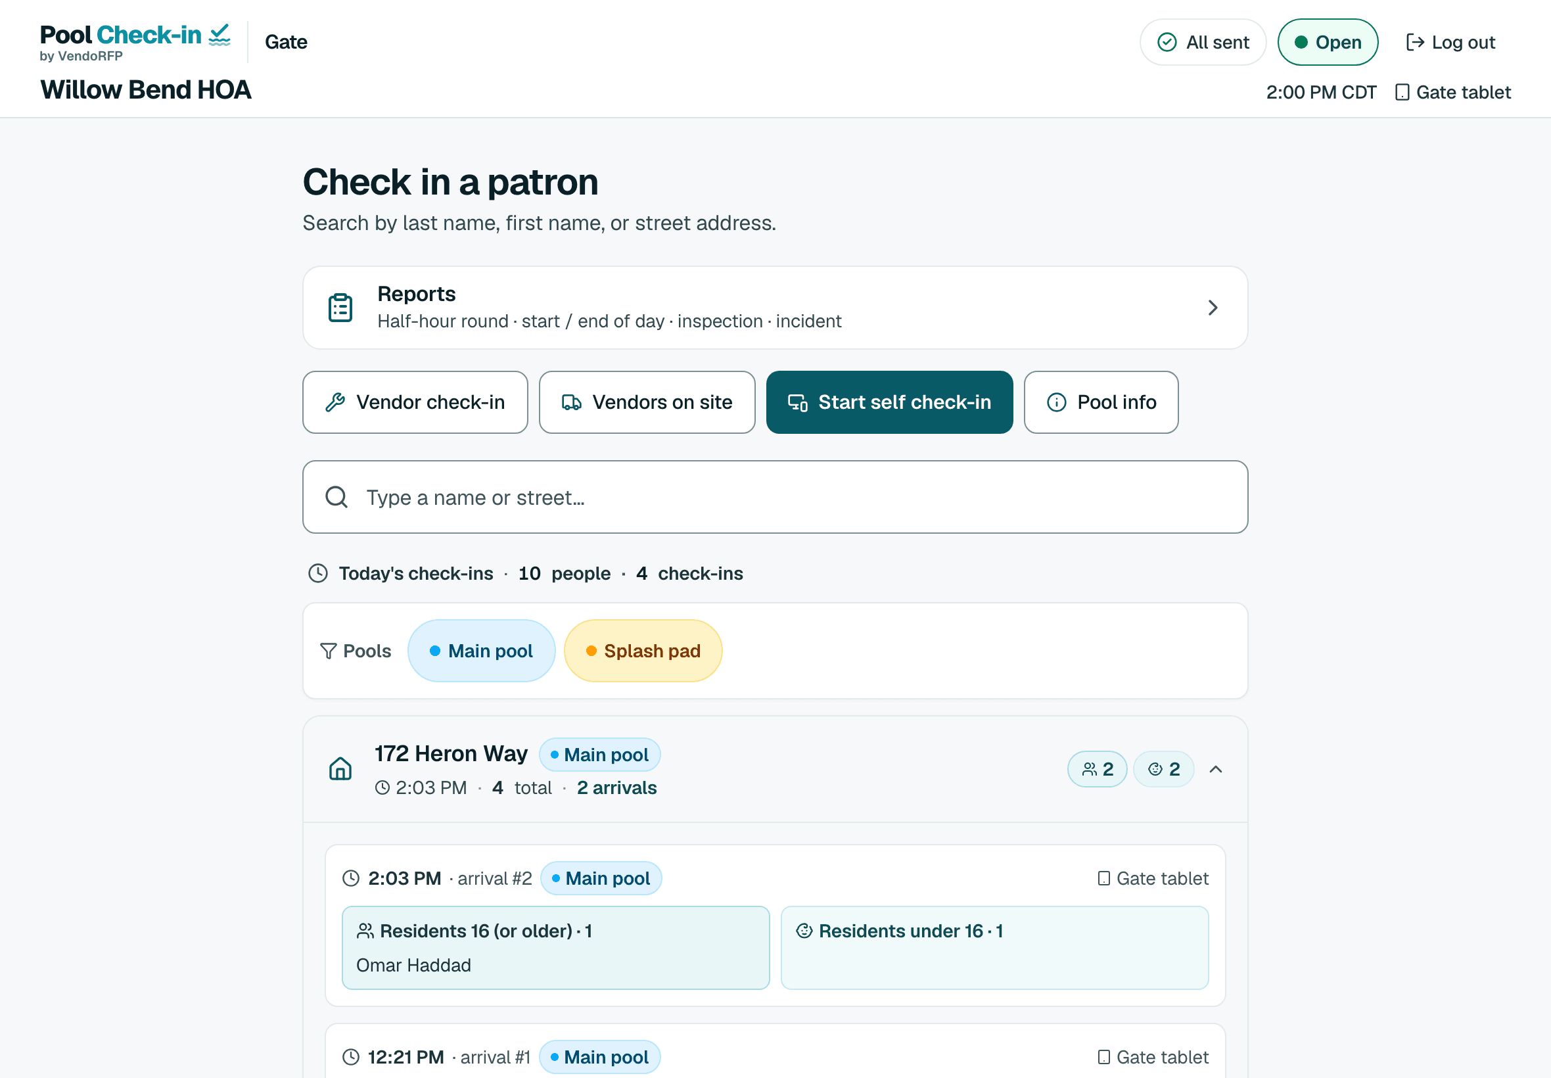Show Vendors on site

[x=647, y=402]
